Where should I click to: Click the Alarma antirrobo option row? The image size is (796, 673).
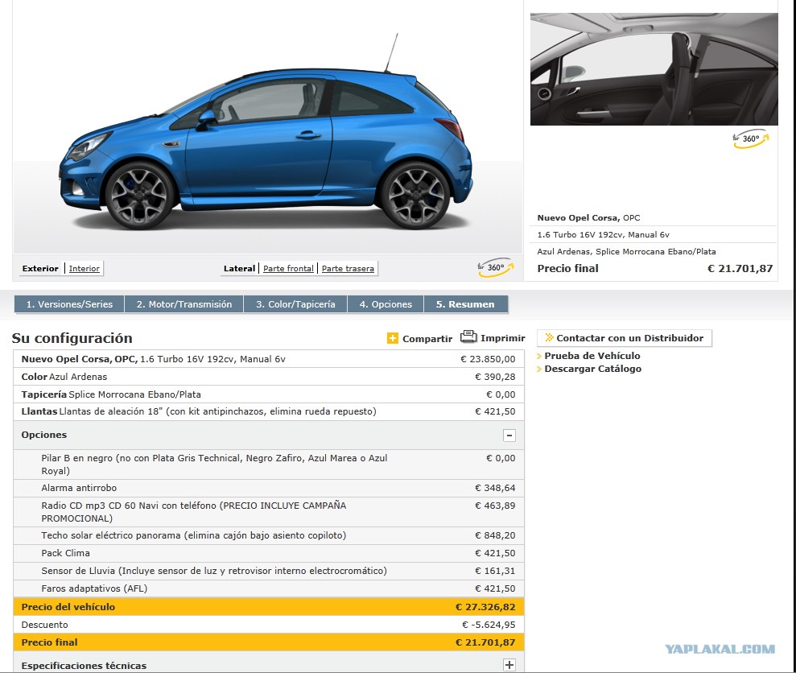coord(269,488)
